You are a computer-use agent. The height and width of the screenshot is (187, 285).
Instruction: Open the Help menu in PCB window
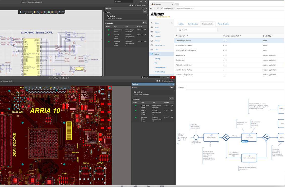click(x=11, y=81)
